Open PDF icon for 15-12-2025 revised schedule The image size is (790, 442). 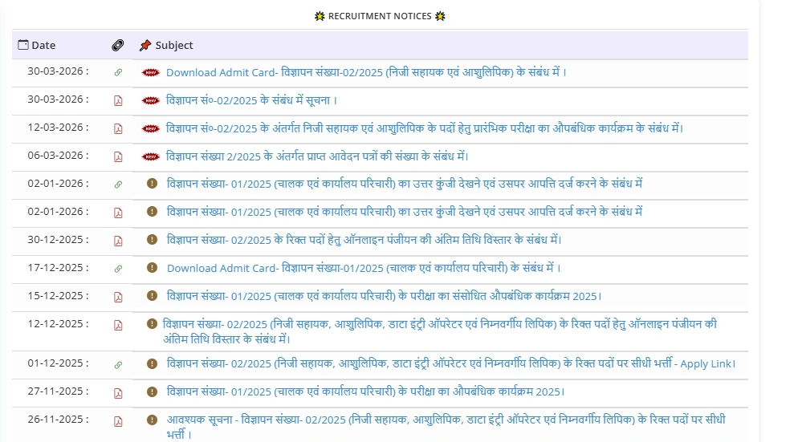coord(118,297)
